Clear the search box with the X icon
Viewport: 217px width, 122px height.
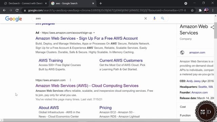pos(145,18)
